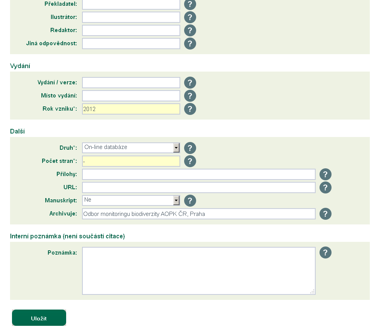The width and height of the screenshot is (376, 332).
Task: Click inside the Poznámka textarea
Action: click(x=199, y=271)
